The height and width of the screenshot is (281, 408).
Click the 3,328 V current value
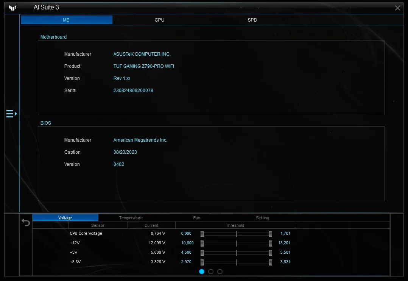point(158,262)
